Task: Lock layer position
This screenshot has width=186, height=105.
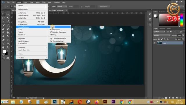Action: click(x=165, y=39)
